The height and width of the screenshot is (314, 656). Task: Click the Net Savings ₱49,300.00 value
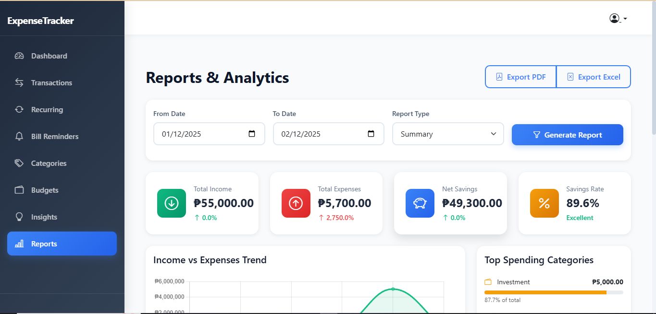tap(472, 203)
